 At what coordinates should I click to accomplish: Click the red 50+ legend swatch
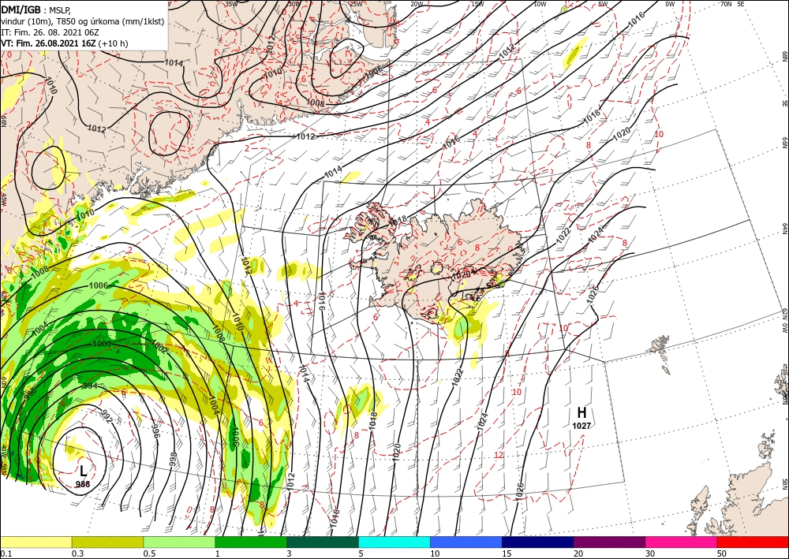[753, 542]
